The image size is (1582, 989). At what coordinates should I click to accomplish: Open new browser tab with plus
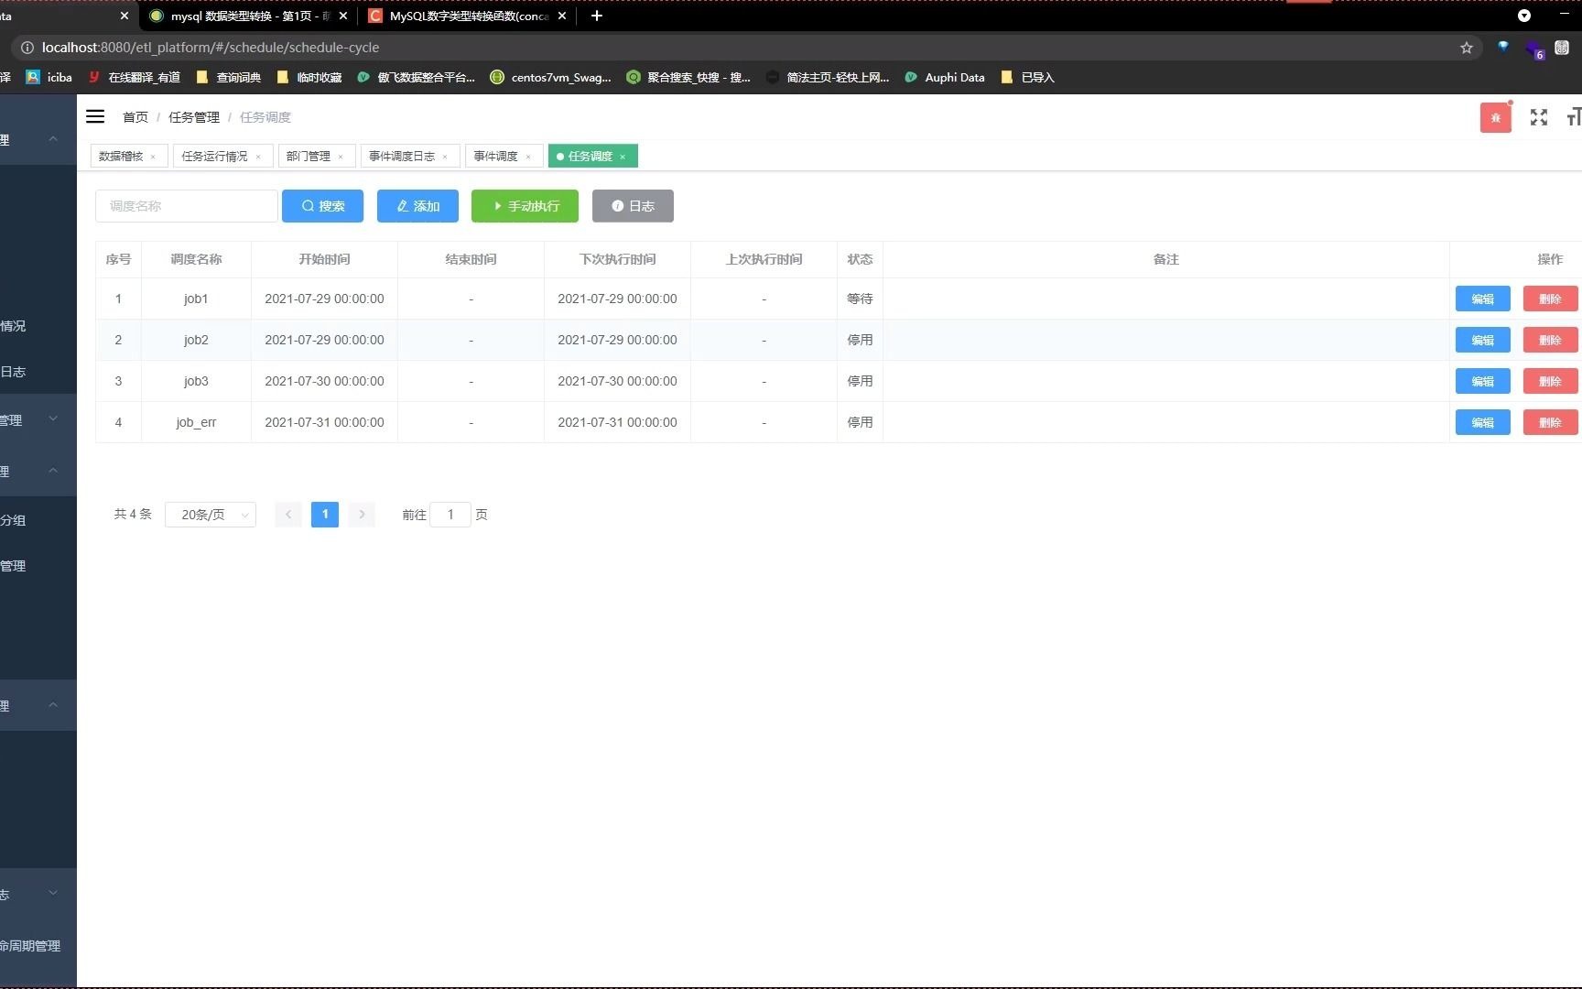[x=596, y=16]
